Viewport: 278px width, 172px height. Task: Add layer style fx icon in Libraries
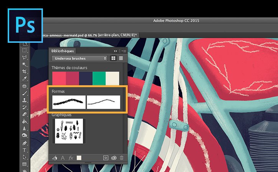click(x=71, y=158)
